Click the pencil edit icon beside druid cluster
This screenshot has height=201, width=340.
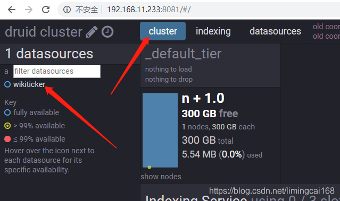coord(92,32)
